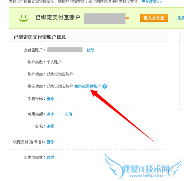Click 查看 next to 快捷支付(含卡通)
The image size is (184, 181).
tap(50, 142)
